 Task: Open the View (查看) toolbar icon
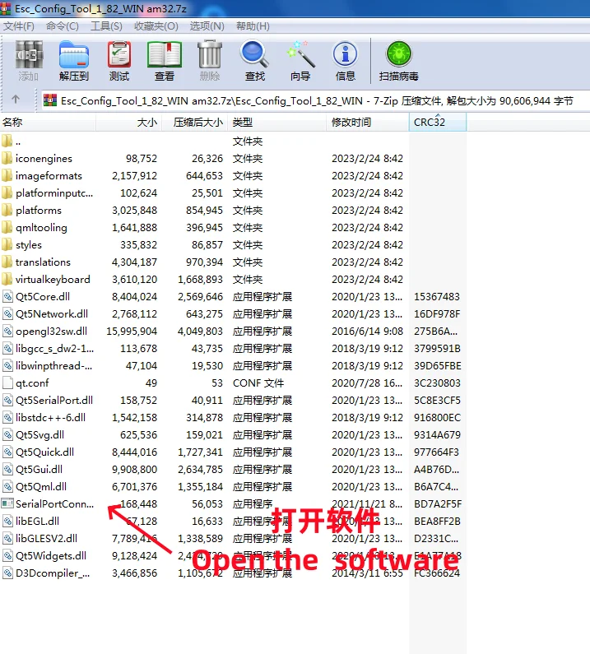(165, 61)
